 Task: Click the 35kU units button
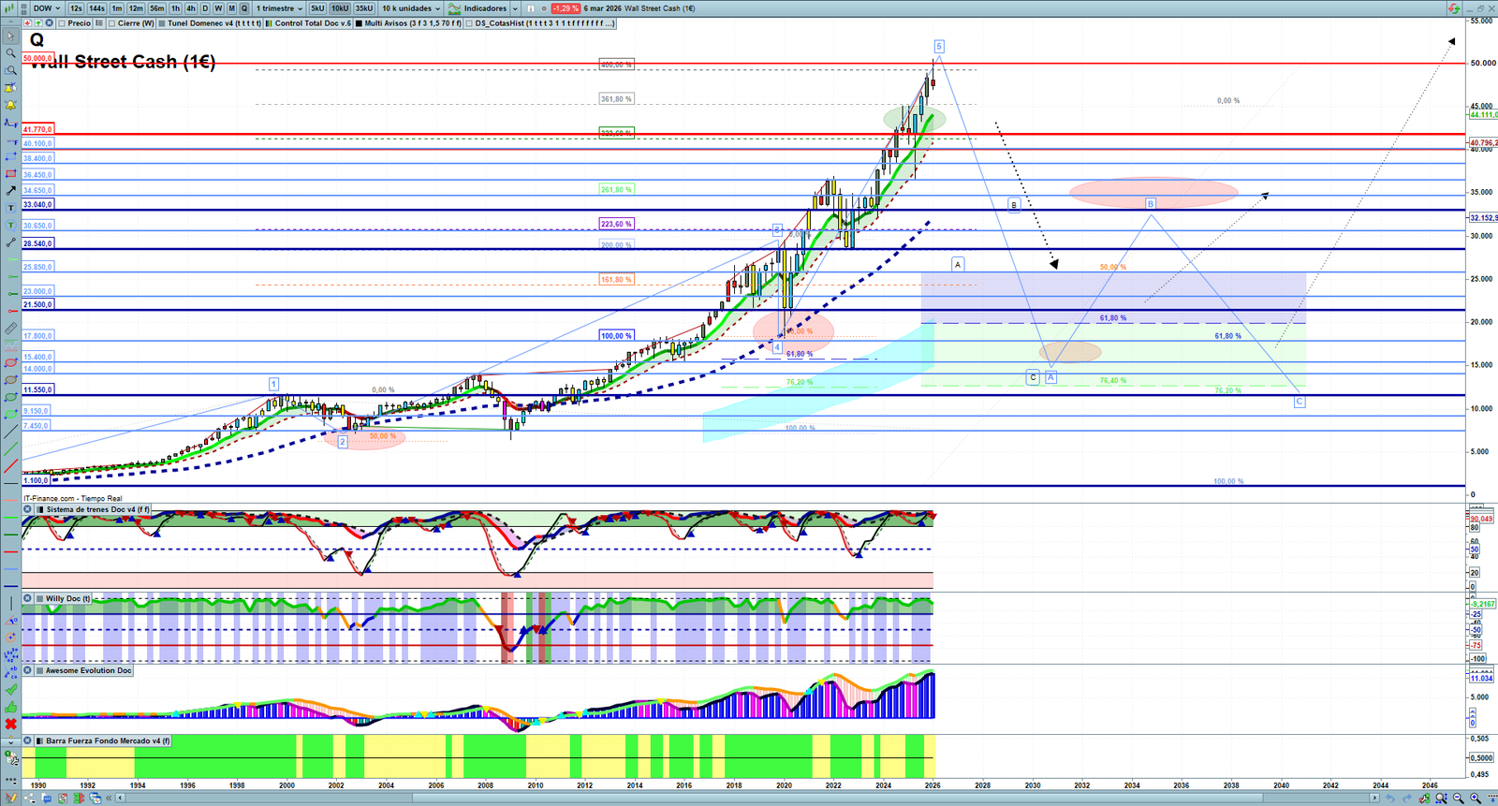click(x=364, y=8)
